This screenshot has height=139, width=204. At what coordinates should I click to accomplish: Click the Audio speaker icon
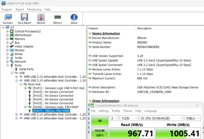pos(12,58)
